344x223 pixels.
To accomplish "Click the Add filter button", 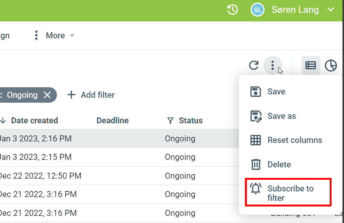I will tap(91, 95).
